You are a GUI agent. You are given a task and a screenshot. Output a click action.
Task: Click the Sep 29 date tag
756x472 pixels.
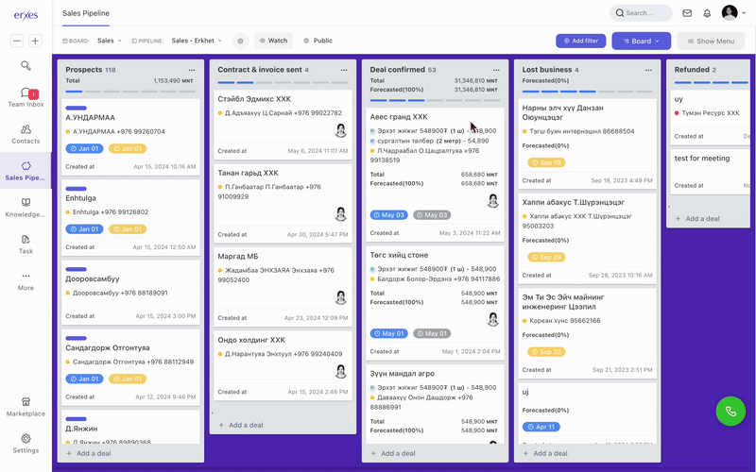click(x=546, y=257)
